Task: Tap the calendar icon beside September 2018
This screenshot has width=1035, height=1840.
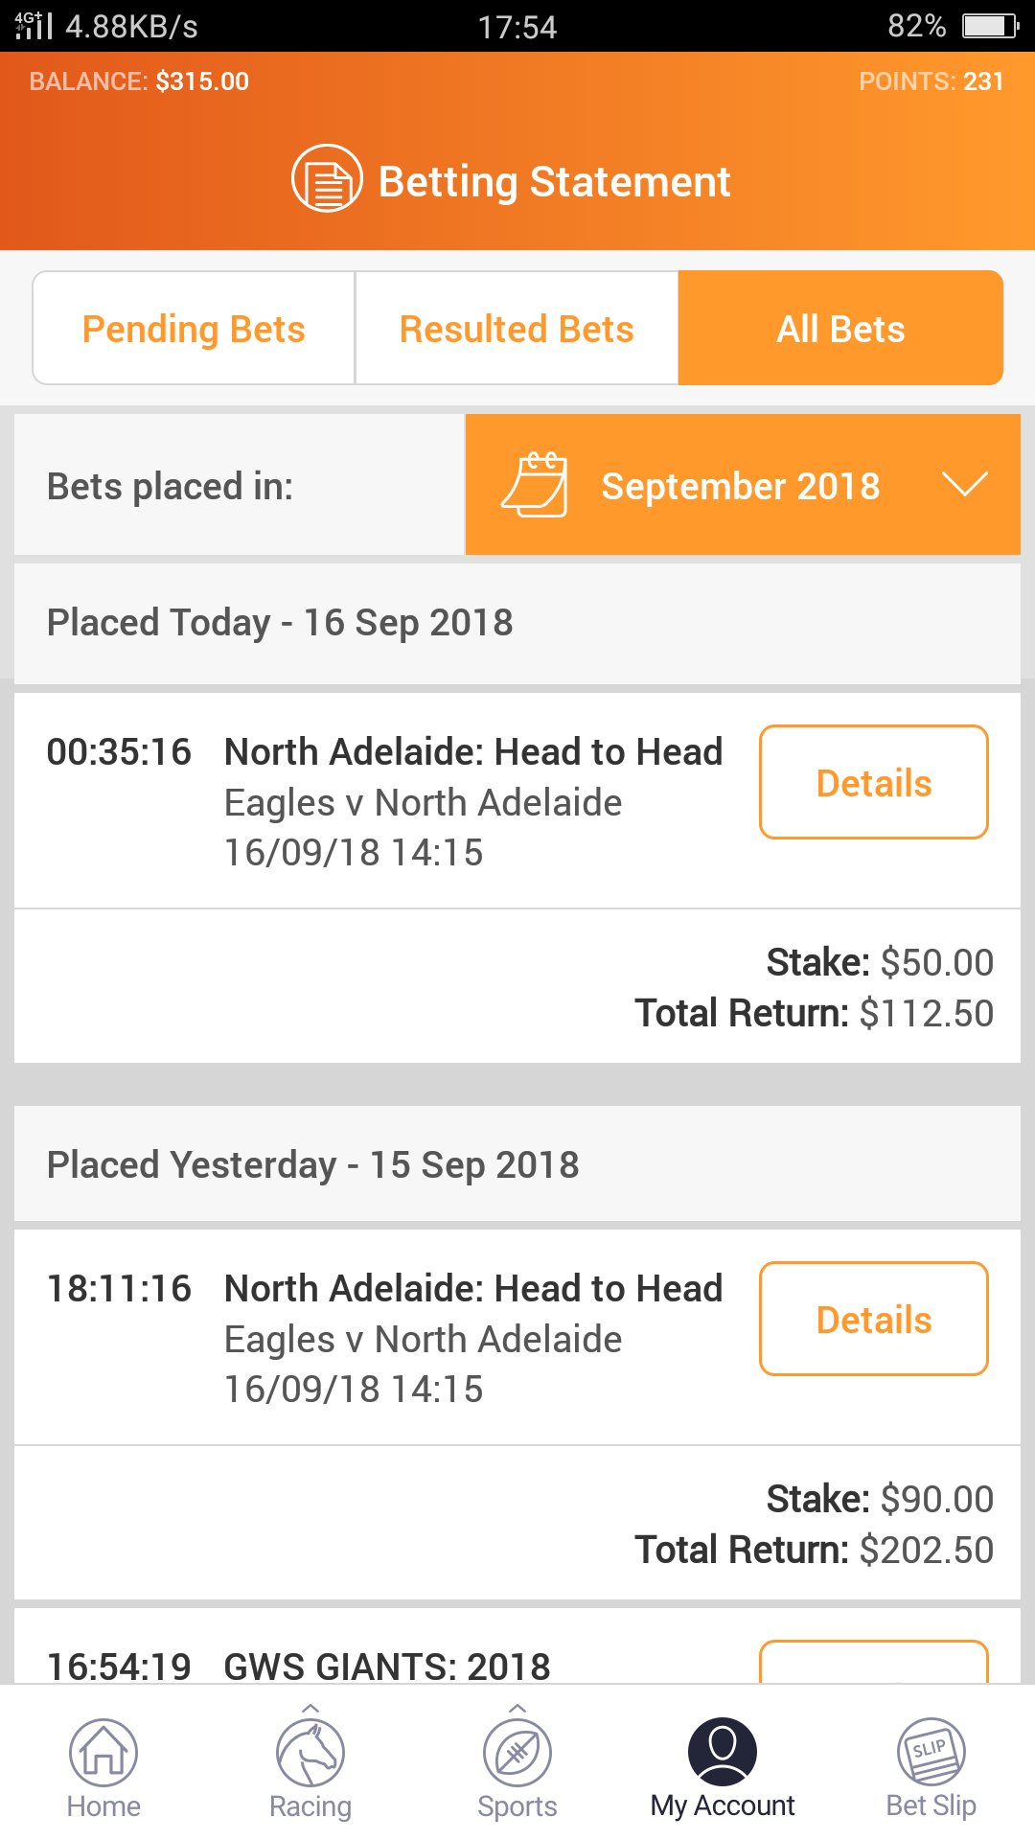Action: pos(535,485)
